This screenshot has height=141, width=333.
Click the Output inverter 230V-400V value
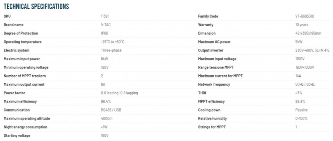point(312,50)
